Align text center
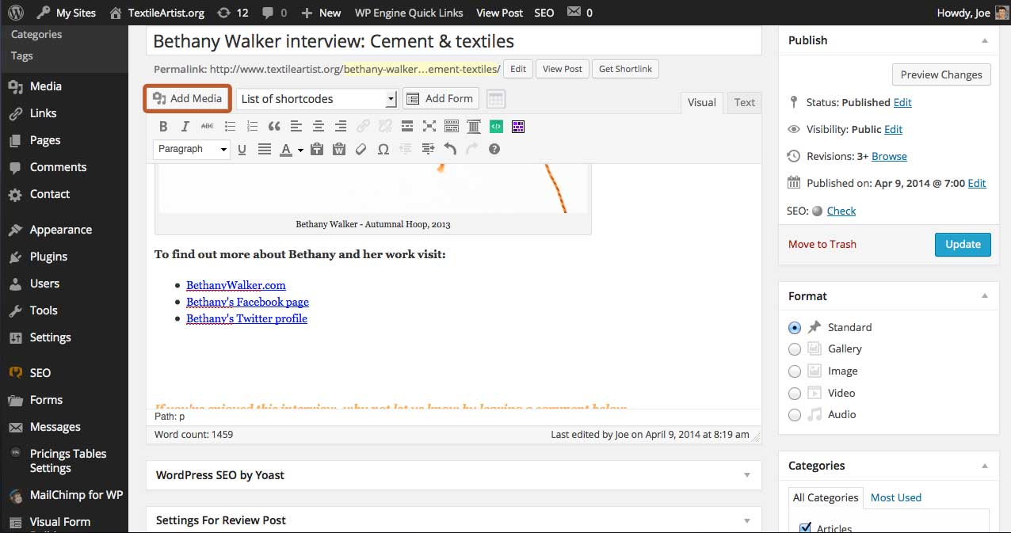The image size is (1011, 533). click(x=319, y=126)
